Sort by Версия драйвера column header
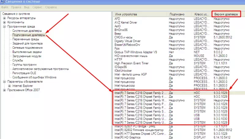The height and width of the screenshot is (139, 245). [226, 14]
